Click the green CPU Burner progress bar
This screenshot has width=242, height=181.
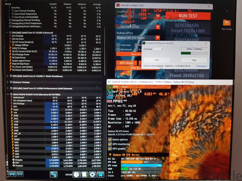coord(194,53)
